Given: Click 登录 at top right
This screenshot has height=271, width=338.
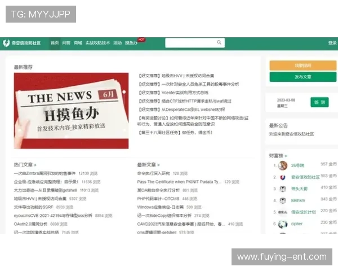Looking at the screenshot, I should [x=332, y=43].
